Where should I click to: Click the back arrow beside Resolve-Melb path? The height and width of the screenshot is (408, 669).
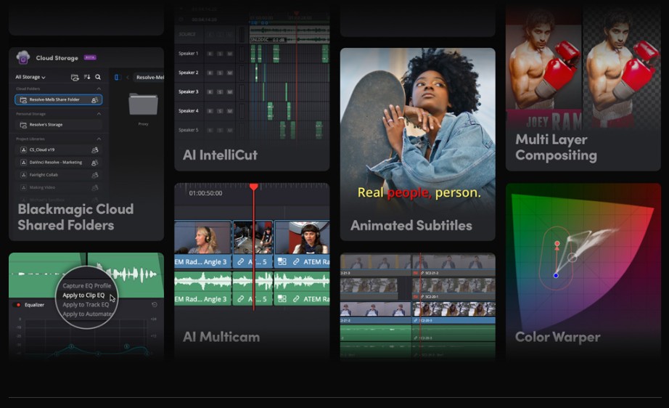128,77
